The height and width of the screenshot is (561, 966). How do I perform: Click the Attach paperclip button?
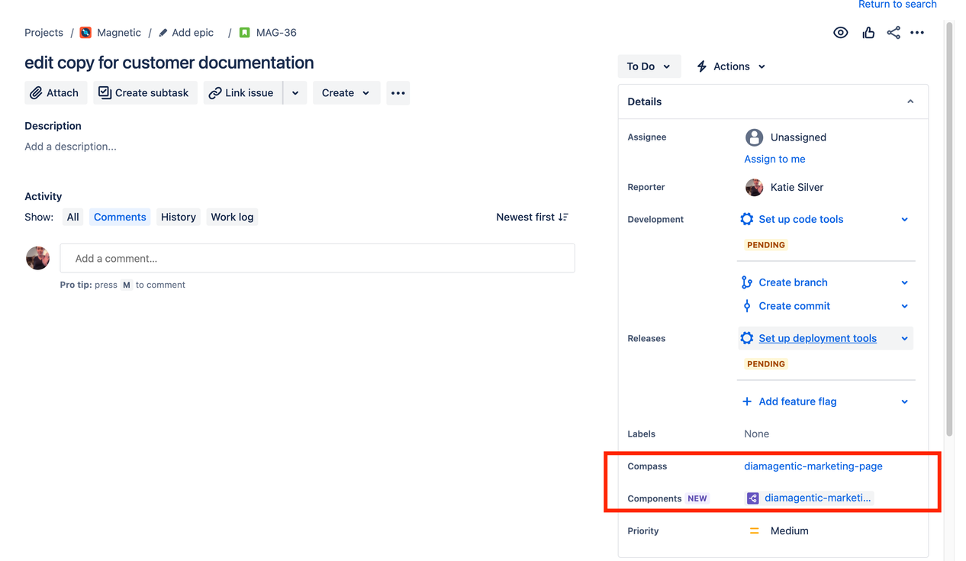tap(56, 93)
